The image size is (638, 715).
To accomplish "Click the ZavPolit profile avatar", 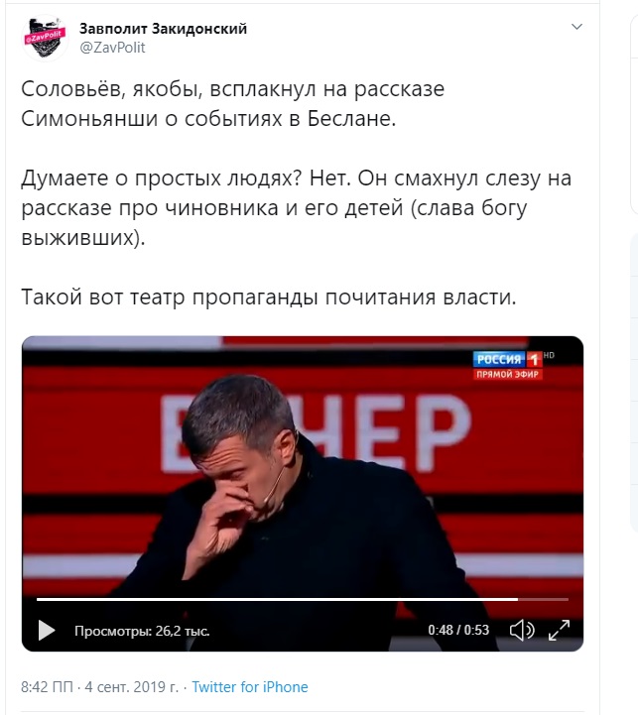I will [x=45, y=38].
